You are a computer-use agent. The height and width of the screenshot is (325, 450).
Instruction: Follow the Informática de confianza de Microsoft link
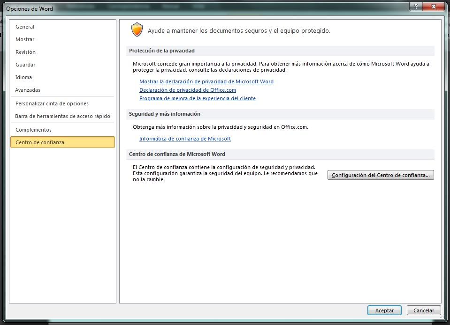(x=185, y=139)
